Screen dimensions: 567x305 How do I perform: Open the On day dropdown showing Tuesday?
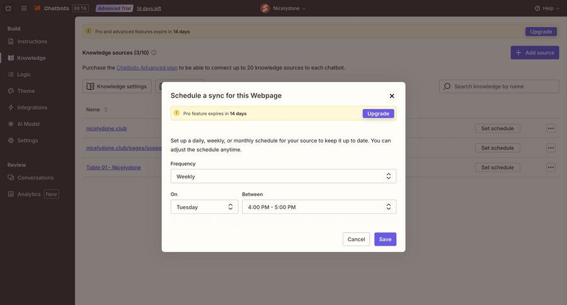coord(204,207)
